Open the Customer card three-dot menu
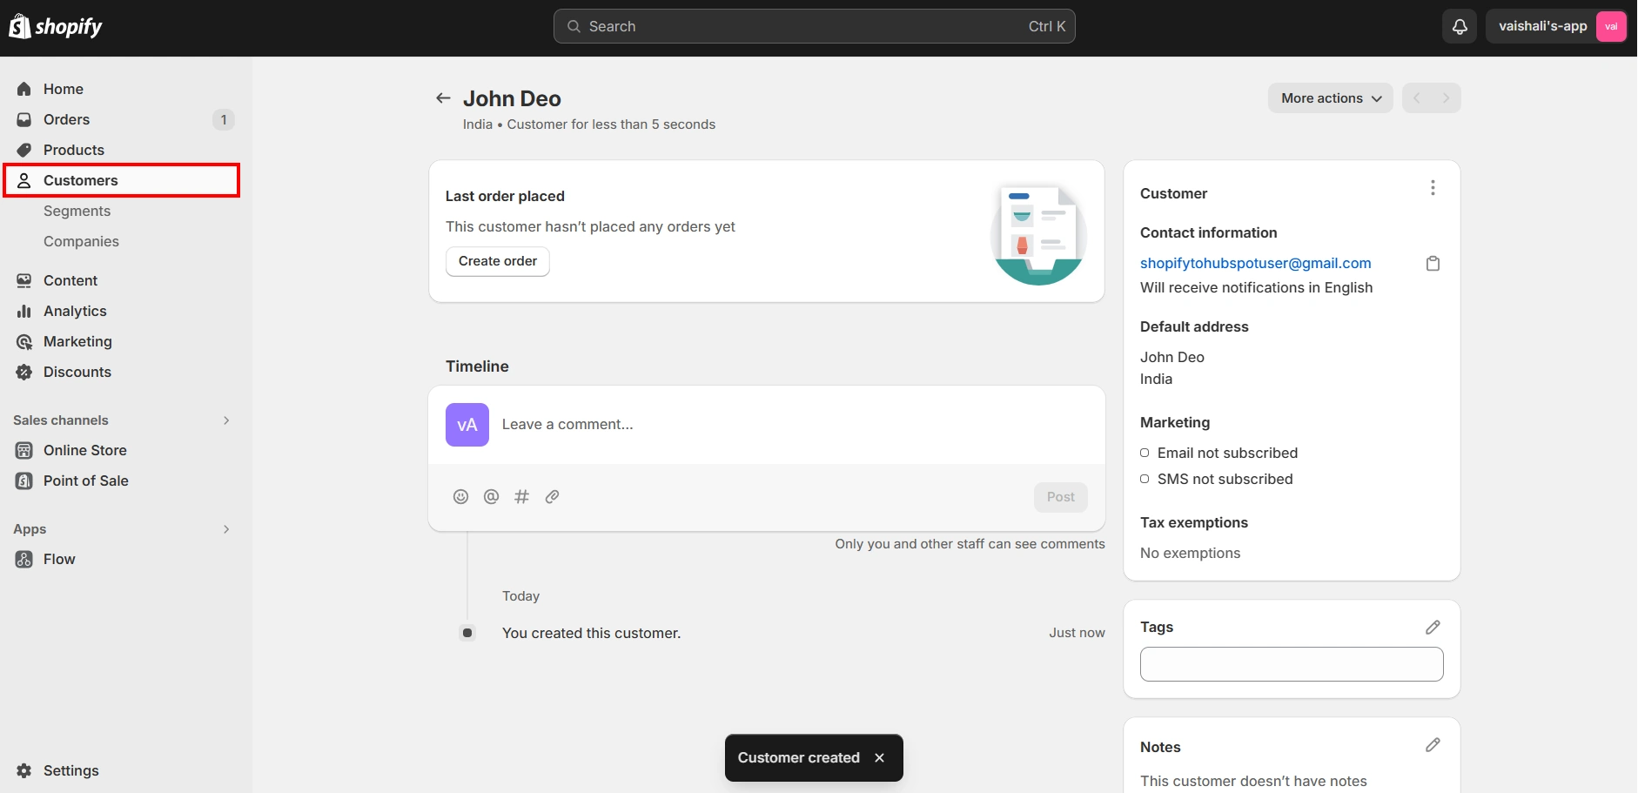Screen dimensions: 1638x793 [1432, 187]
